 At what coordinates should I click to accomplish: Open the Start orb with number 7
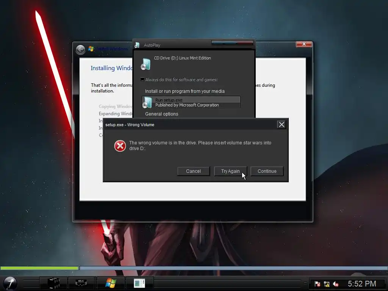[x=10, y=283]
